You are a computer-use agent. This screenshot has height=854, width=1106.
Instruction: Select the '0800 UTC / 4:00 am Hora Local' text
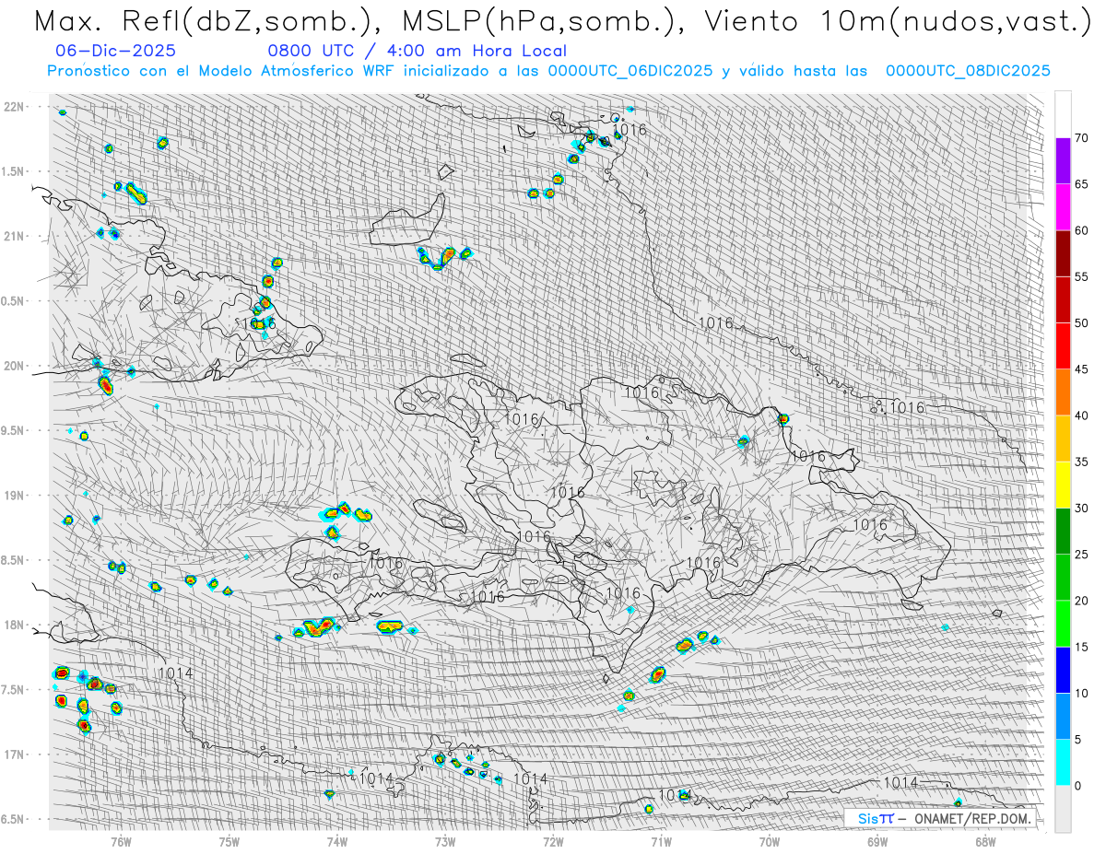pyautogui.click(x=418, y=52)
